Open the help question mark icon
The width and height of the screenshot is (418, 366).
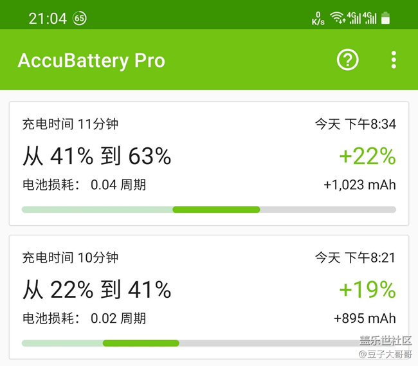tap(347, 60)
